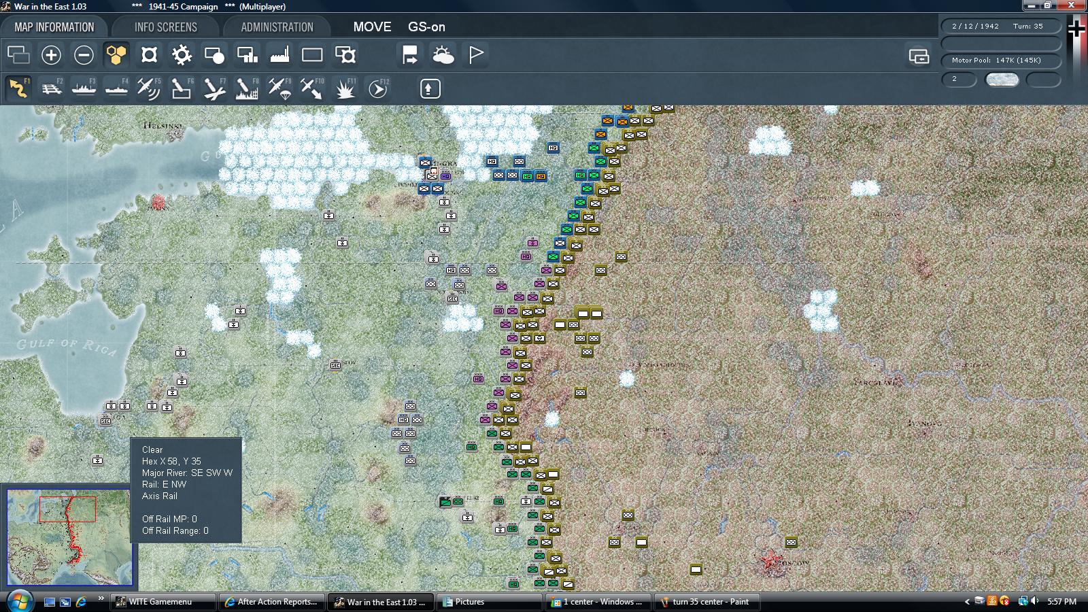The height and width of the screenshot is (612, 1088).
Task: Click the factory locations display icon
Action: coord(281,54)
